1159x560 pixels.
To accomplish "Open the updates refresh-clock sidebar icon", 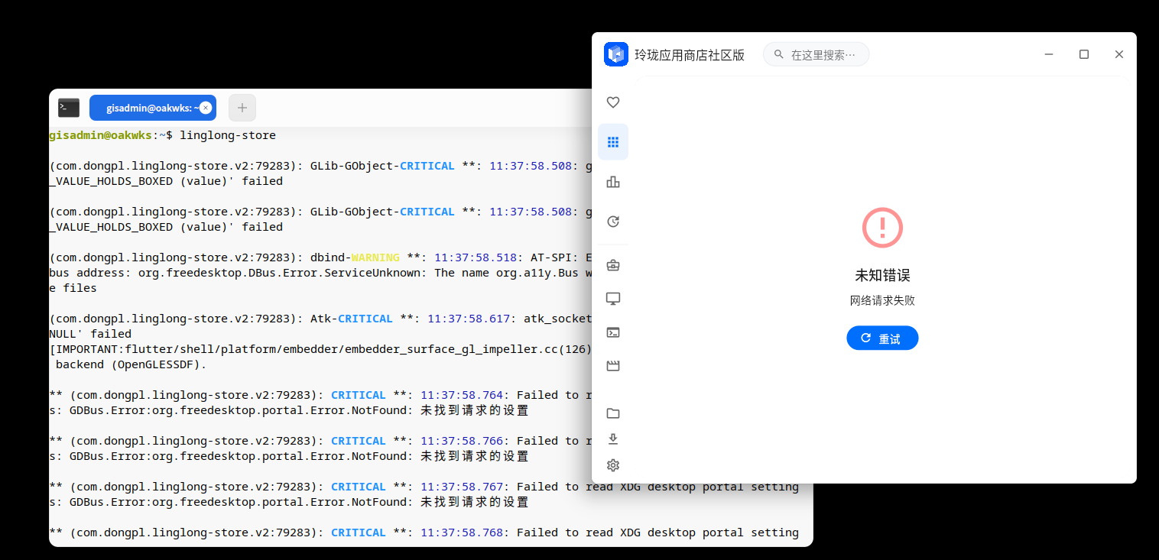I will 612,222.
